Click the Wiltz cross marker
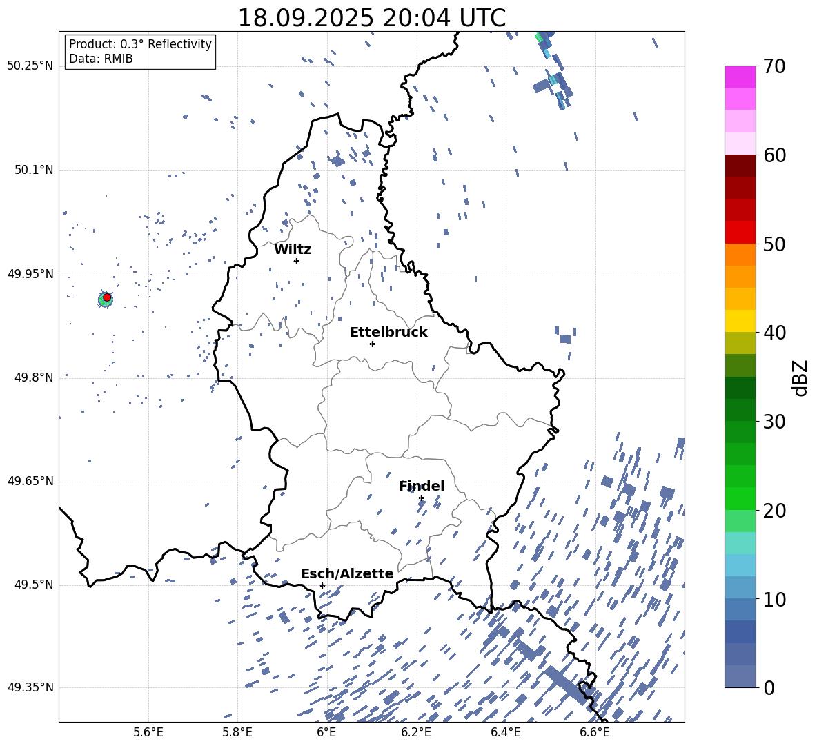Screen dimensions: 817x746 point(296,261)
